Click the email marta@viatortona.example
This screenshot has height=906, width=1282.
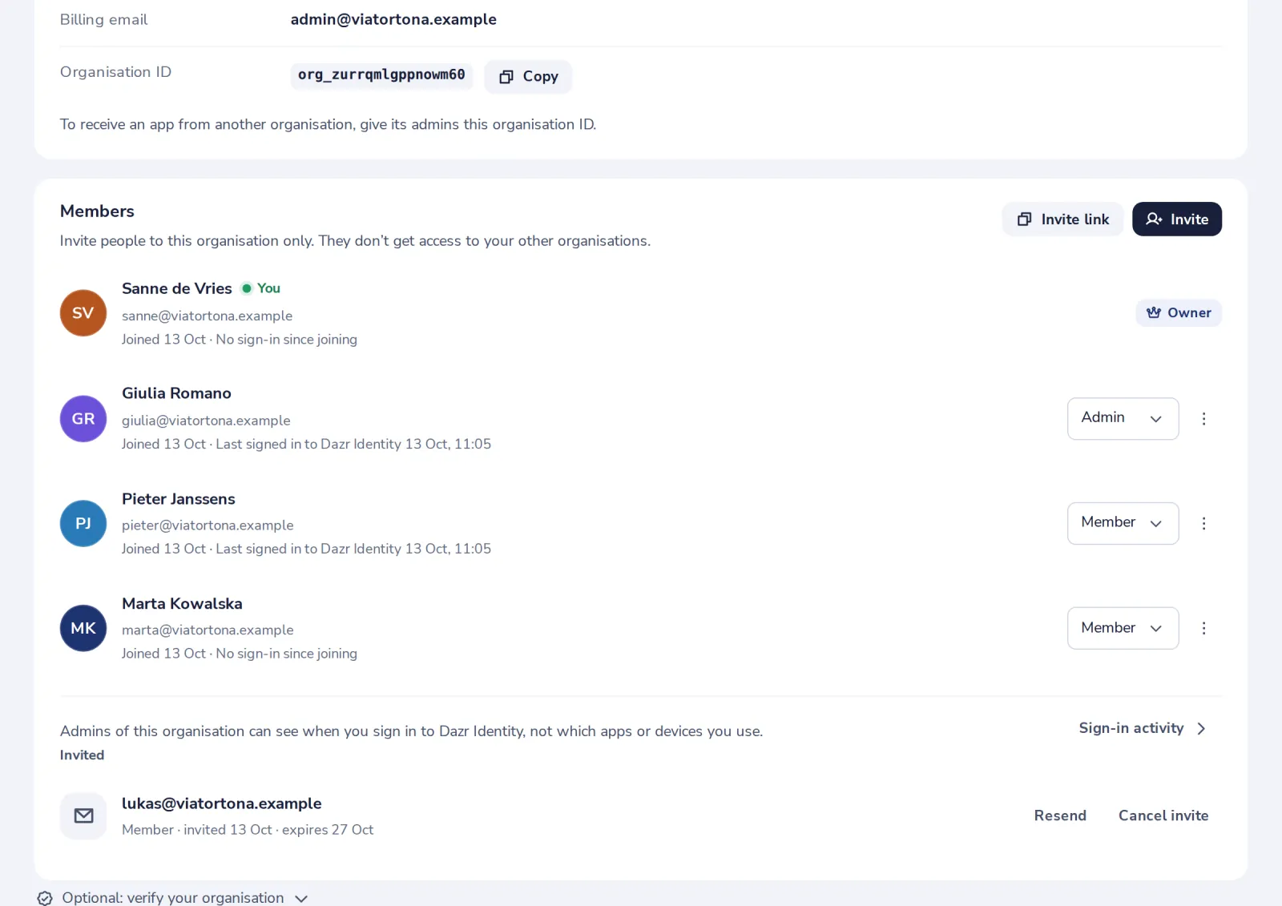pyautogui.click(x=208, y=630)
